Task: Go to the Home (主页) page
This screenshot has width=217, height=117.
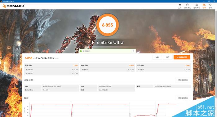Action: pyautogui.click(x=180, y=6)
